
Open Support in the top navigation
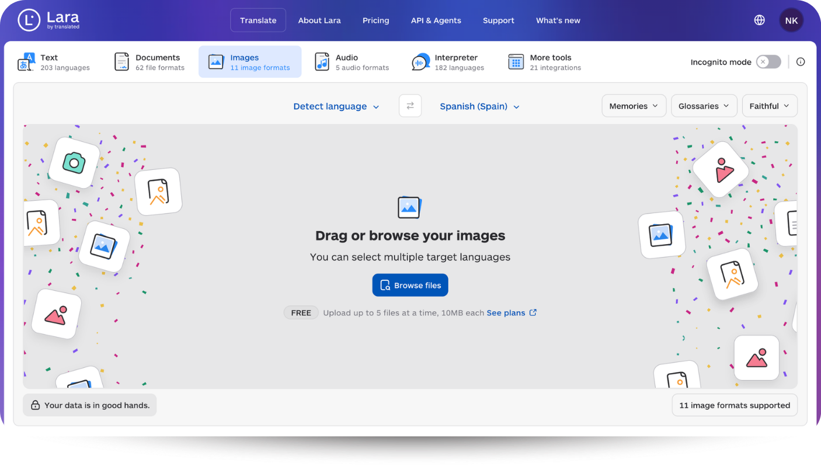pyautogui.click(x=499, y=20)
